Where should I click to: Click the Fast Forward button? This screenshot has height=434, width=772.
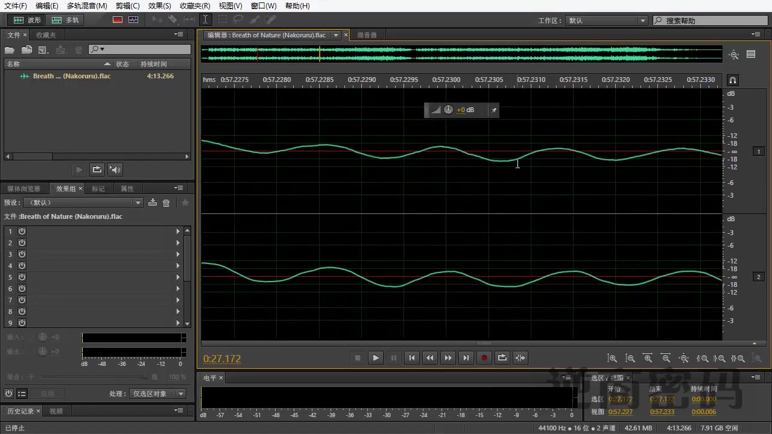pos(448,357)
